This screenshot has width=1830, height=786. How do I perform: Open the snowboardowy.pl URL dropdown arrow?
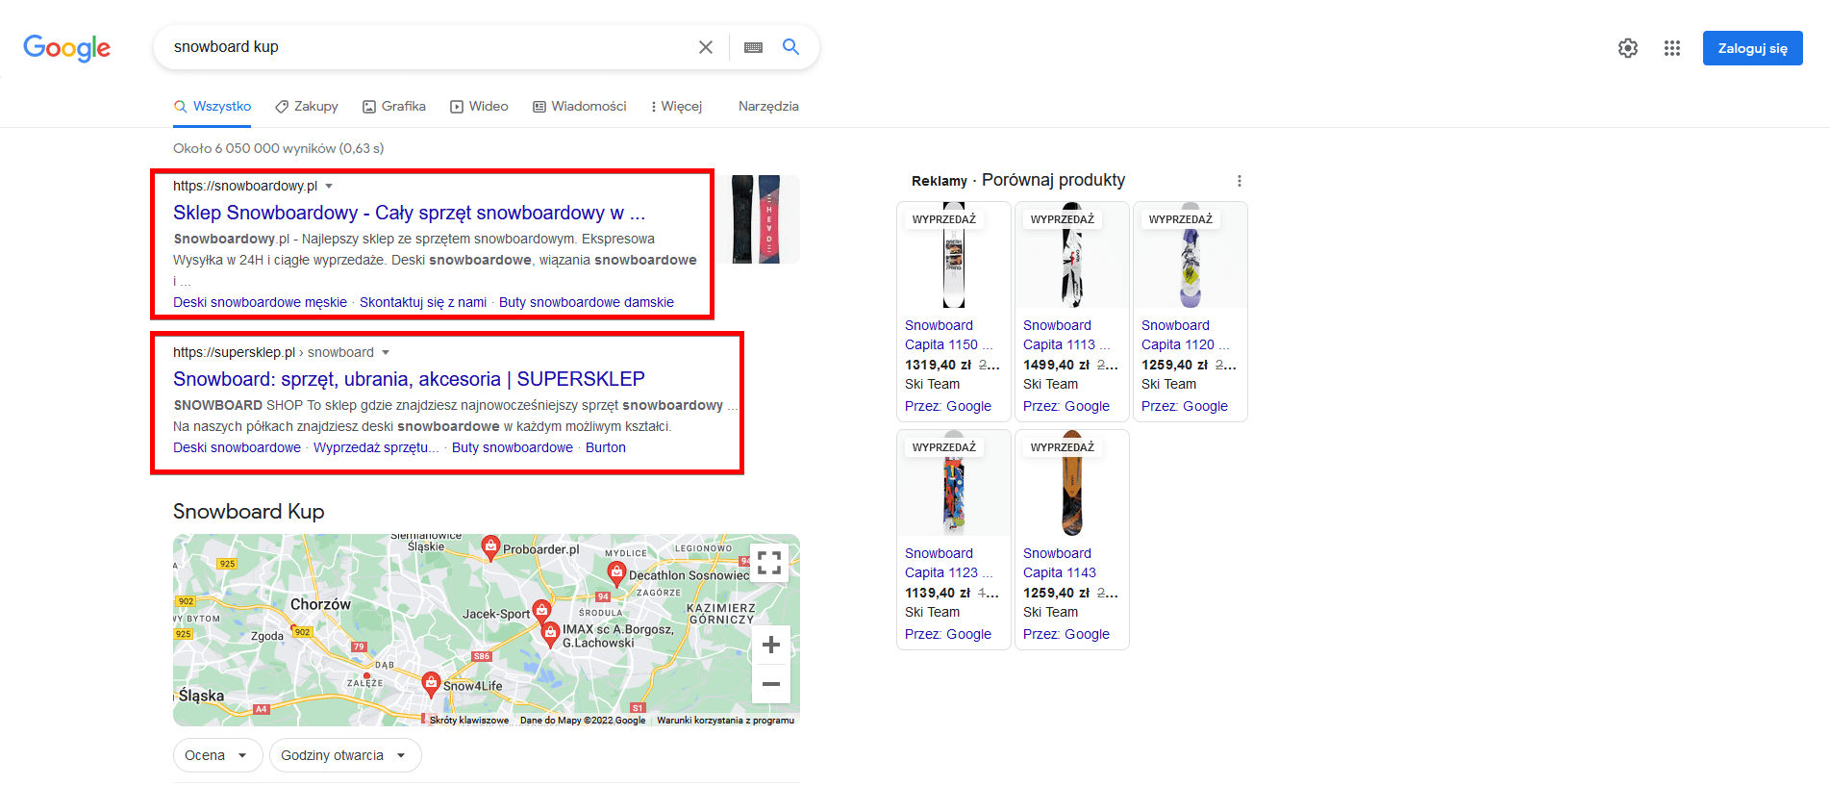coord(329,186)
